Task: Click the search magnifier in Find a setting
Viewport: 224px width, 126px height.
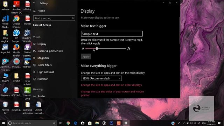Action: pos(73,18)
